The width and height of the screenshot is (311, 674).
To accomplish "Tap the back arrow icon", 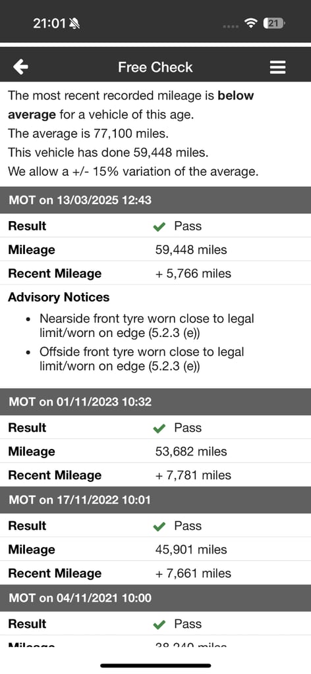I will [20, 67].
